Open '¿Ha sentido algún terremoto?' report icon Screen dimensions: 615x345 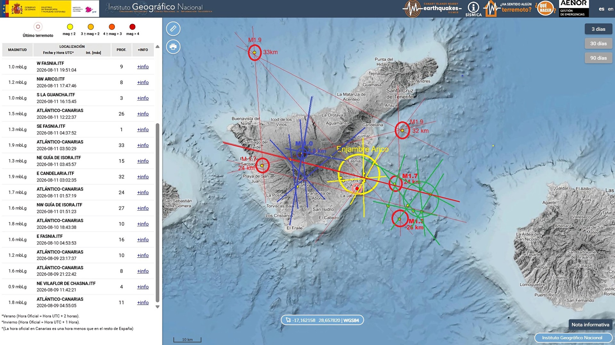[508, 9]
